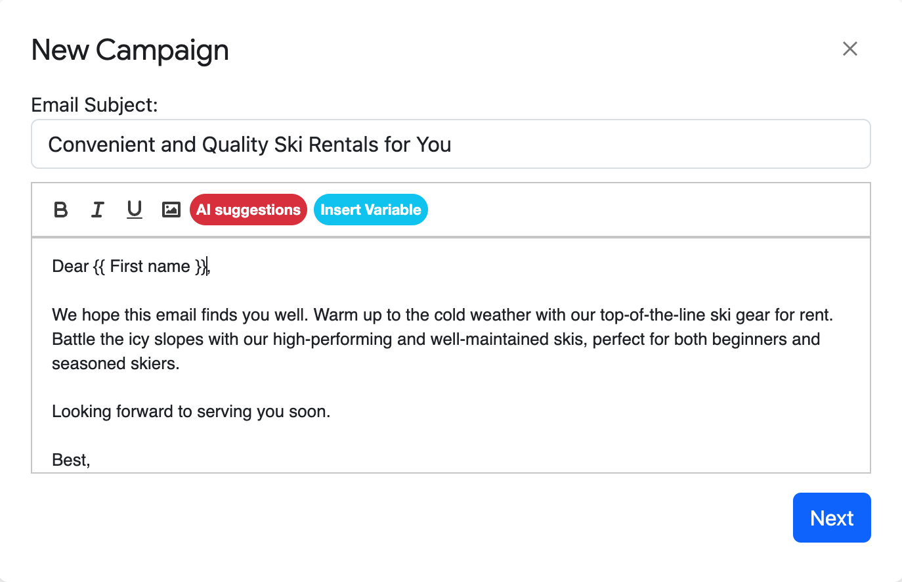Click the 'New Campaign' dialog heading
902x582 pixels.
[x=130, y=50]
